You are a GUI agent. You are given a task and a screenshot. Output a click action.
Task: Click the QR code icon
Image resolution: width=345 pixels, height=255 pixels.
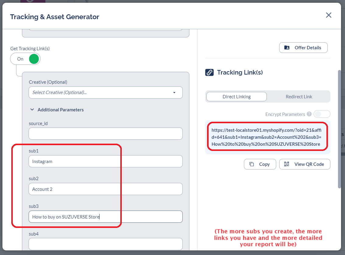pos(287,164)
